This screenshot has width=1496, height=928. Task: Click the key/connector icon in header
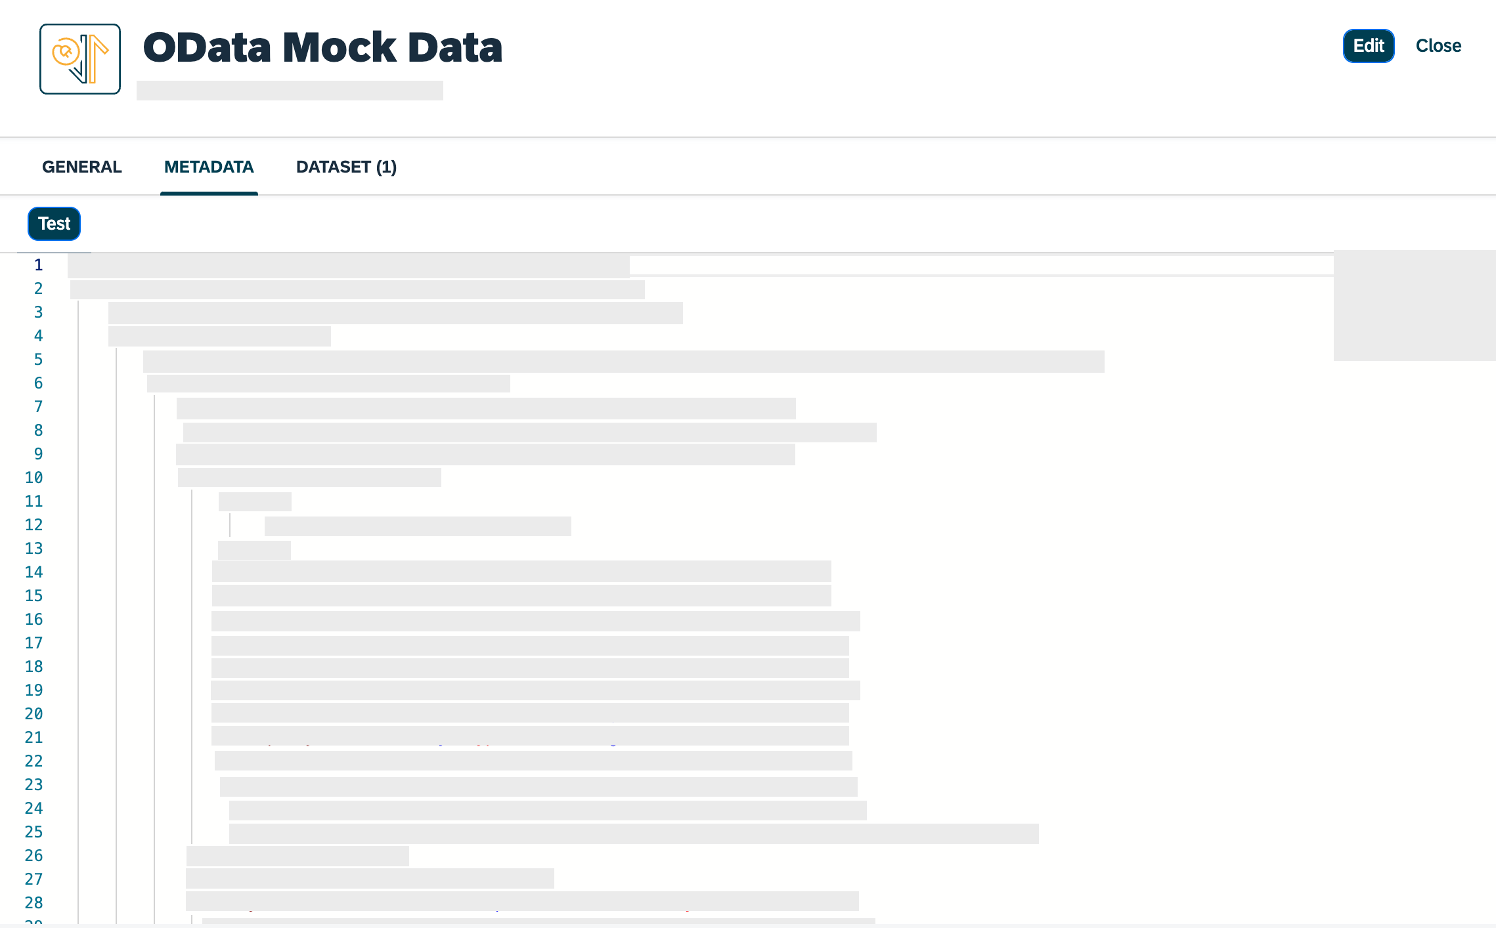pos(81,58)
